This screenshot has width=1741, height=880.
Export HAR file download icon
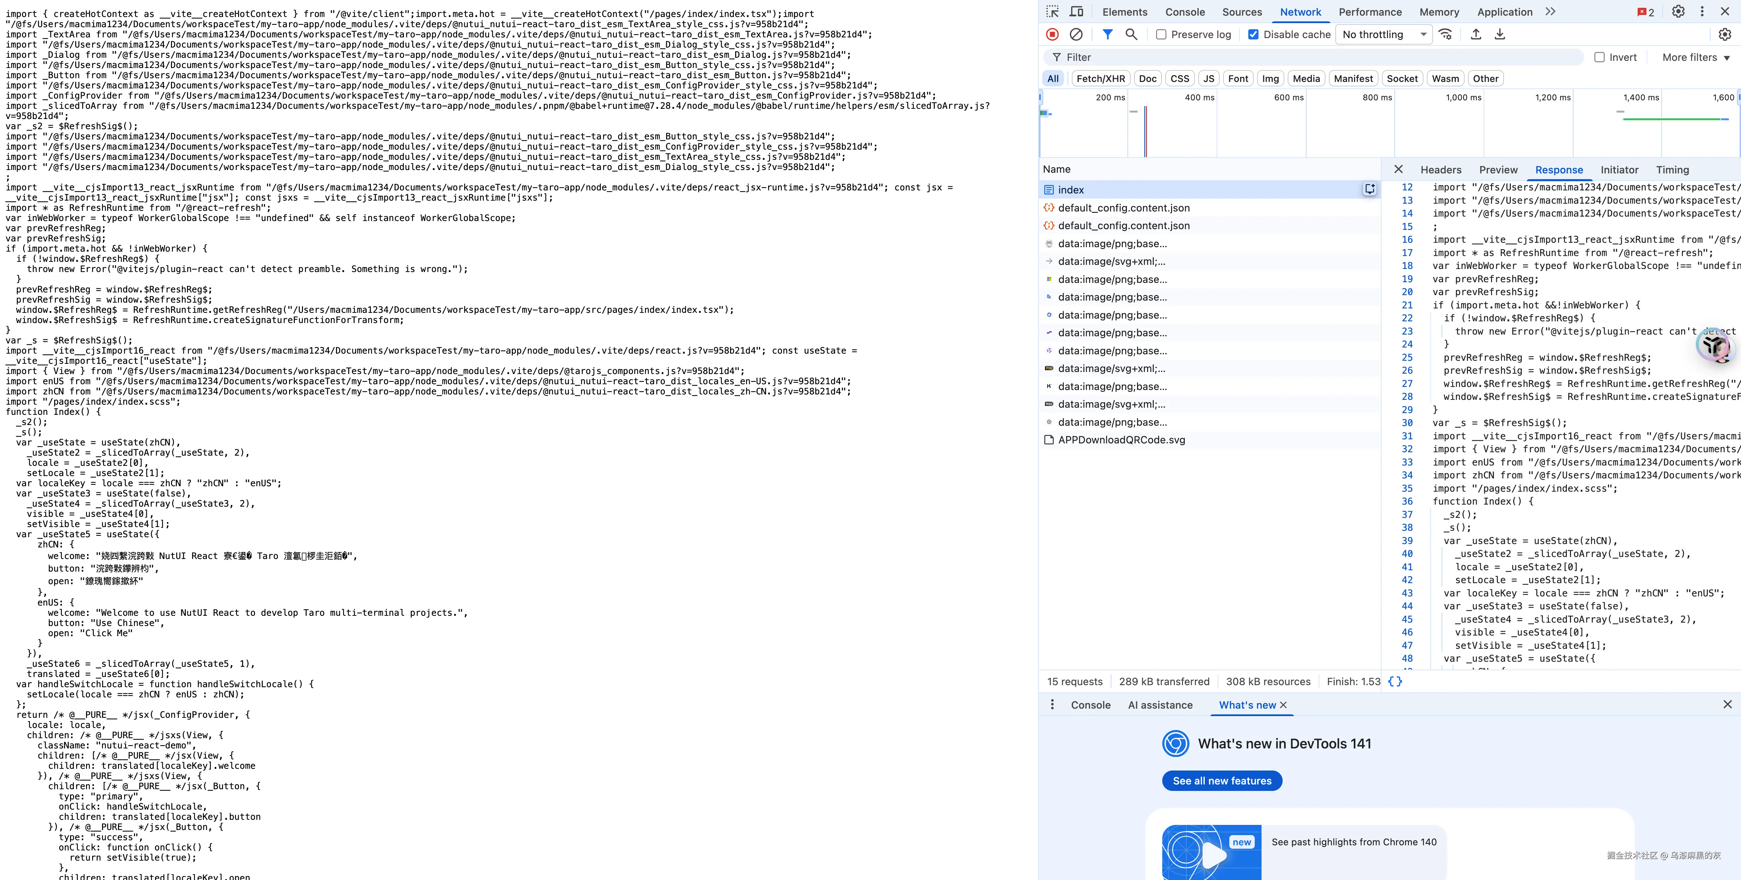(1500, 34)
